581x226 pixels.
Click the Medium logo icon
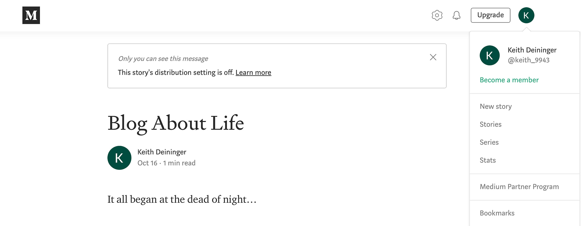pyautogui.click(x=31, y=15)
